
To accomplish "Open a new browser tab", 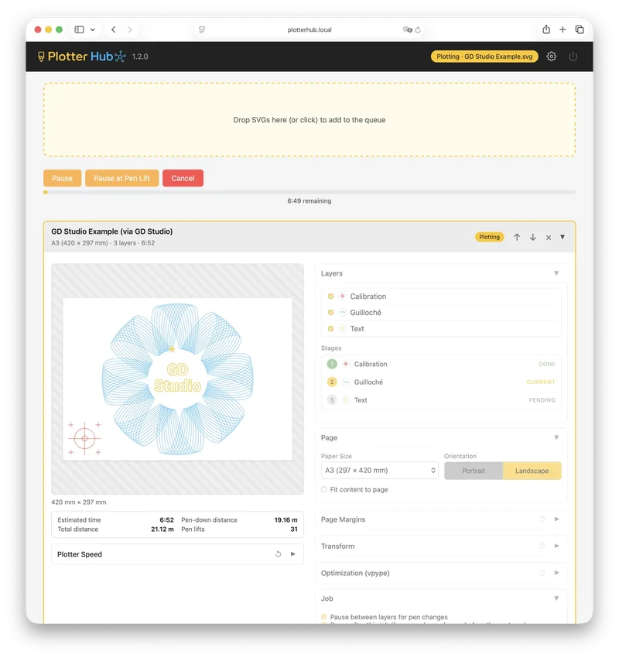I will (x=563, y=29).
